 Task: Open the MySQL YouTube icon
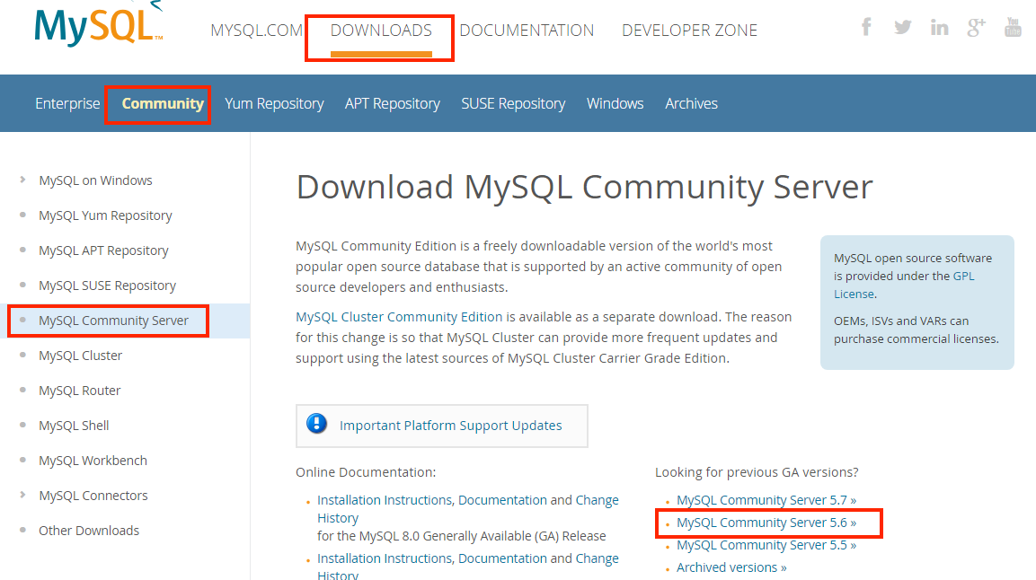pyautogui.click(x=1013, y=27)
